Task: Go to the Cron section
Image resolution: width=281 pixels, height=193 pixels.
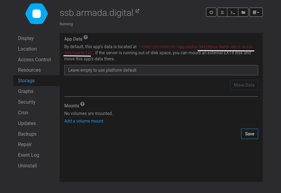Action: pos(23,113)
